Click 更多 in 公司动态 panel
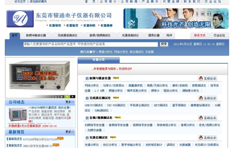The width and height of the screenshot is (241, 148). coord(70,102)
